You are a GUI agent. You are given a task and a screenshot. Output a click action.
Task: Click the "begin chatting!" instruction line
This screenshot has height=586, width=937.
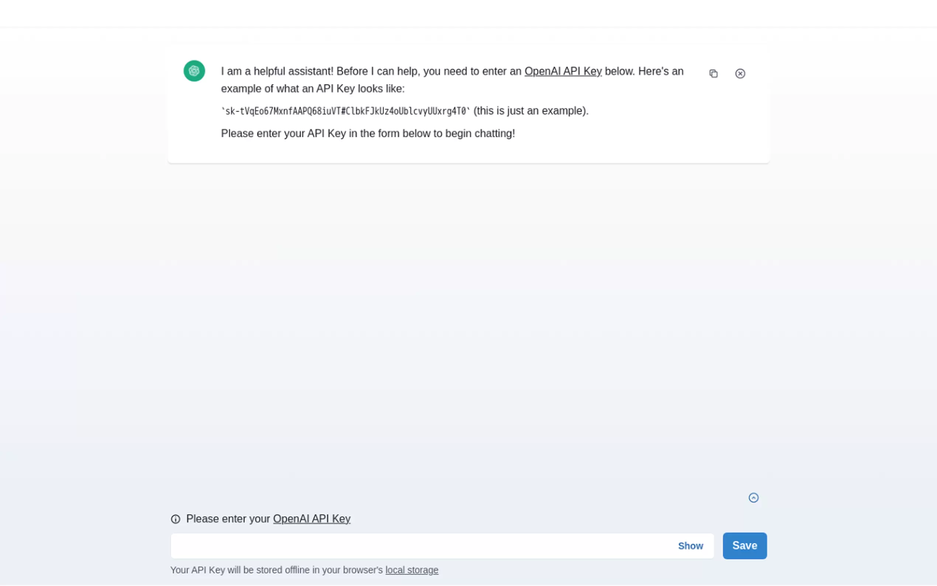point(367,133)
